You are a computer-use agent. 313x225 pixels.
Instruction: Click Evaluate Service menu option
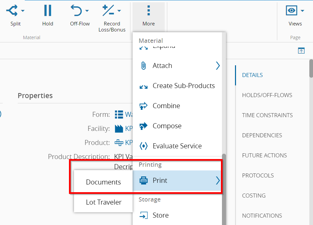pos(177,146)
